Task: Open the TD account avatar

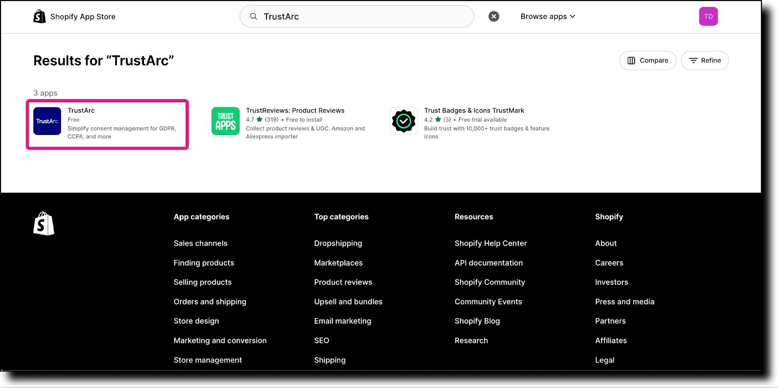Action: pyautogui.click(x=708, y=17)
